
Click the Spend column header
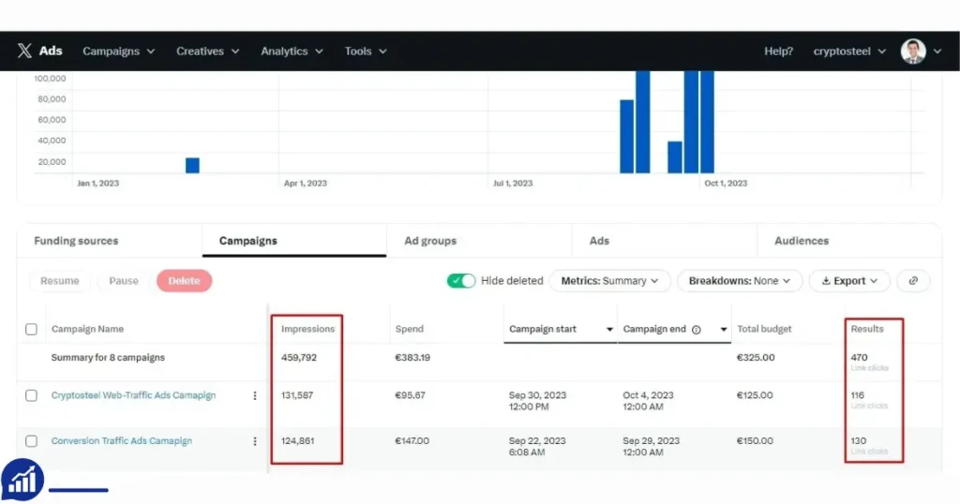click(x=409, y=329)
